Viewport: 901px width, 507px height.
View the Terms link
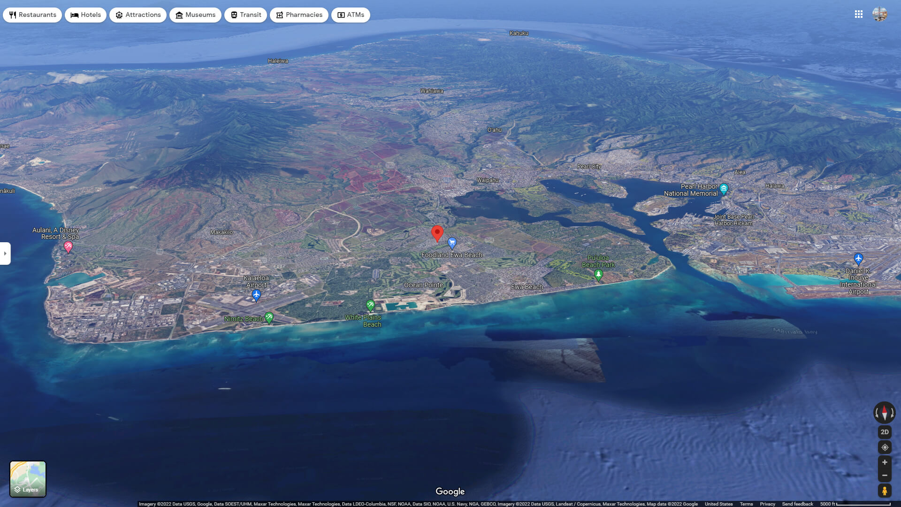coord(747,504)
